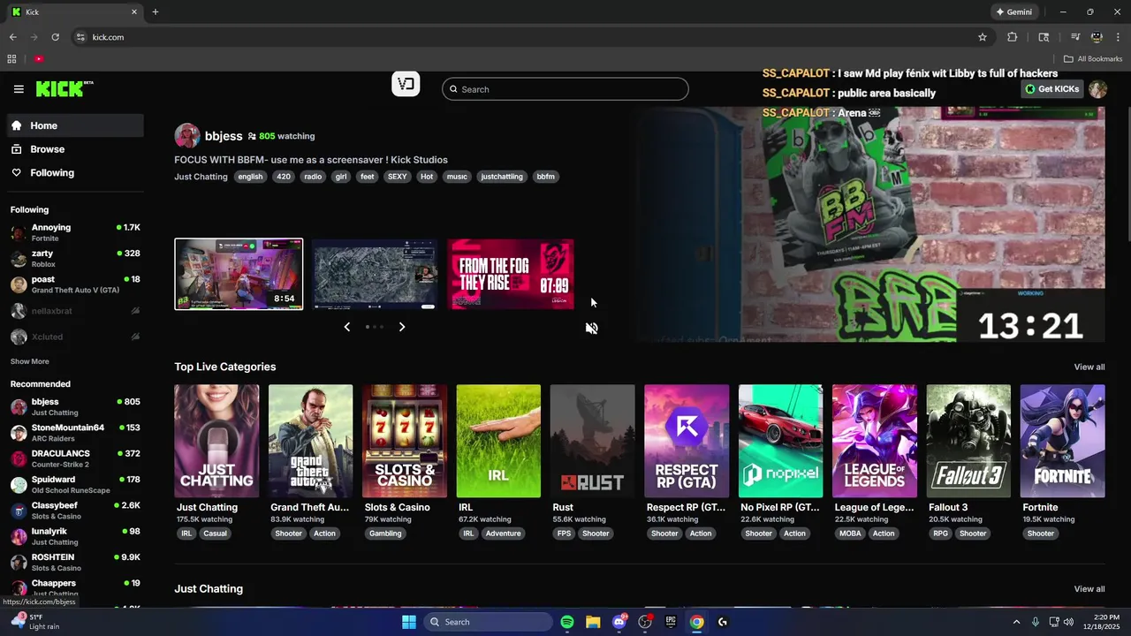This screenshot has height=636, width=1131.
Task: Open DRACULANCS recommended channel
Action: coord(76,458)
